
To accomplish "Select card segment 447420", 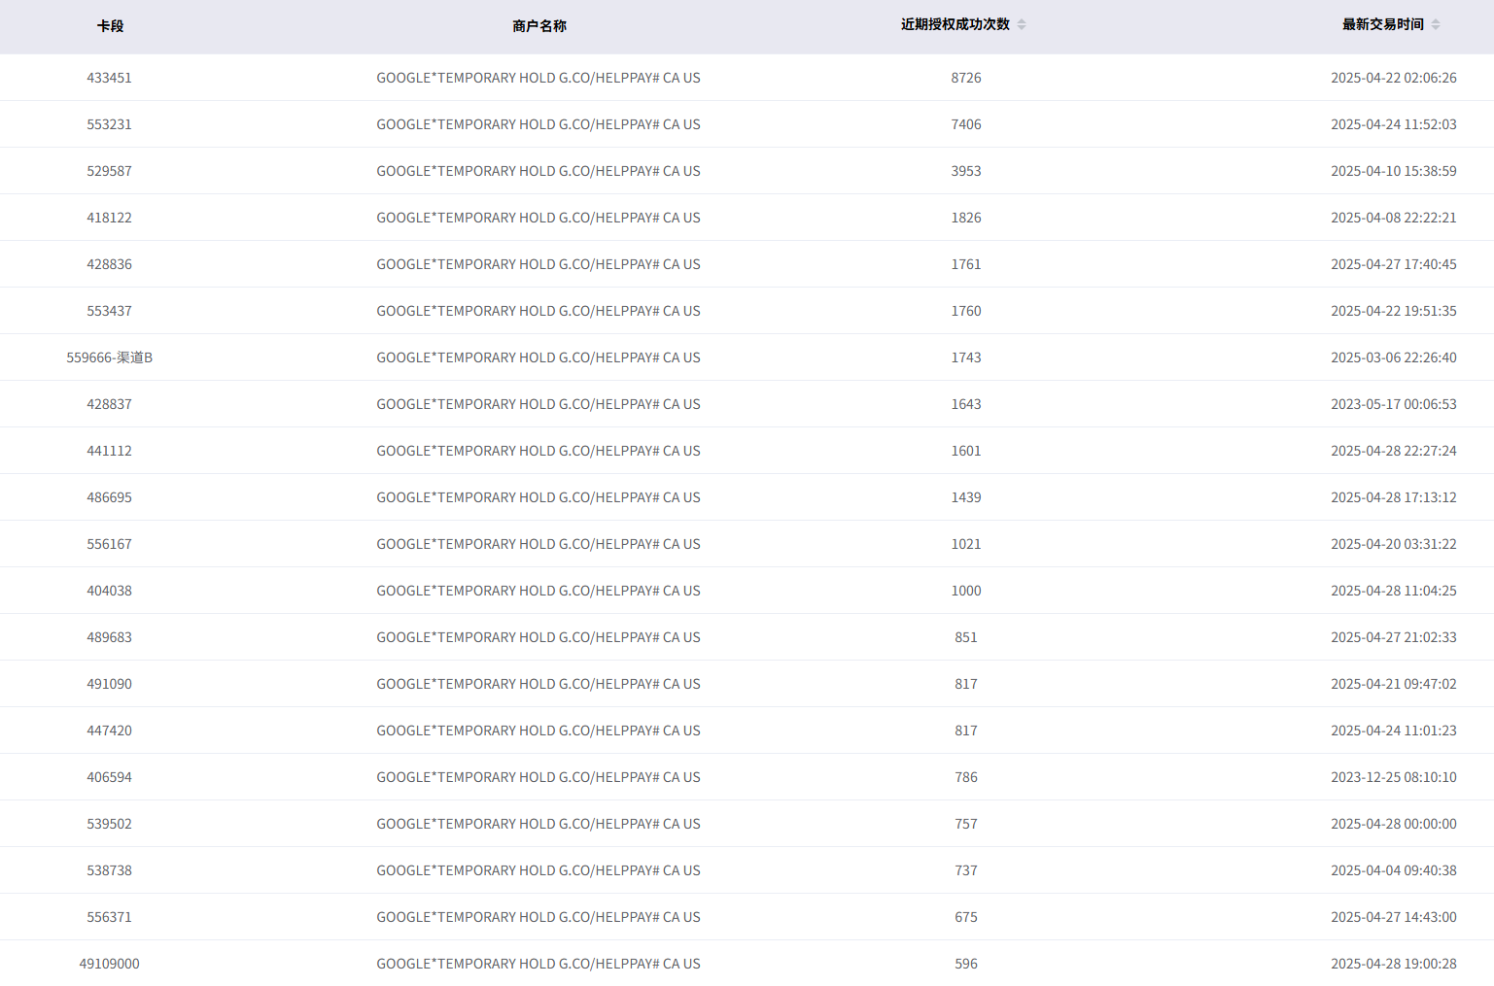I will [109, 731].
